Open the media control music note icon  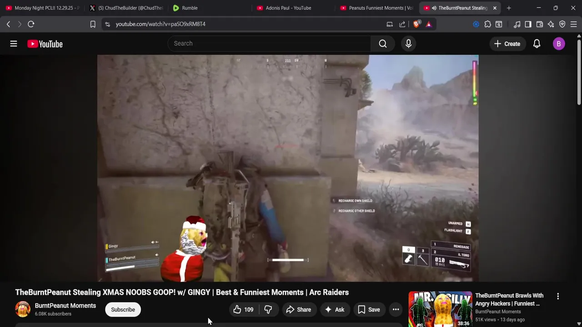517,24
